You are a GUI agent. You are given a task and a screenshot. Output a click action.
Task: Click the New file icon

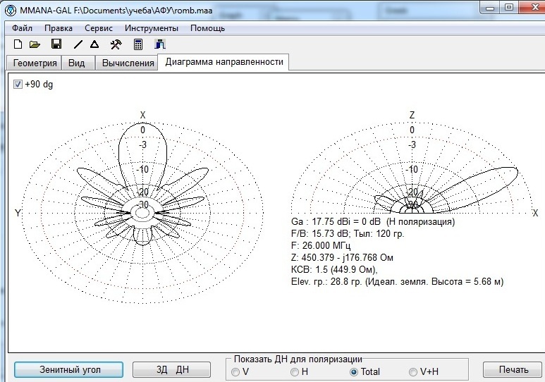(x=18, y=44)
